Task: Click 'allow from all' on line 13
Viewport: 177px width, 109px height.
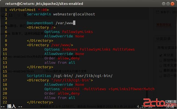Action: point(60,63)
